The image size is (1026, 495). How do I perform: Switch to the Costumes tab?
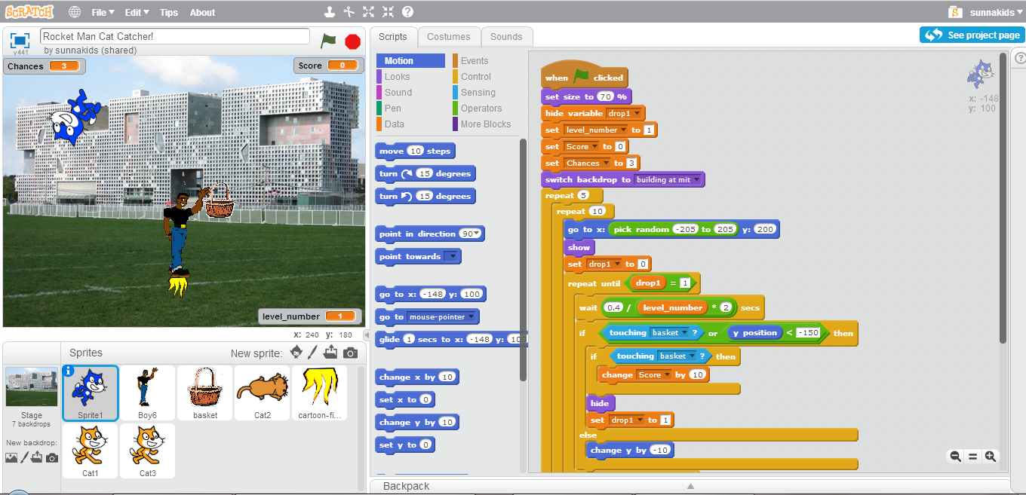tap(449, 36)
